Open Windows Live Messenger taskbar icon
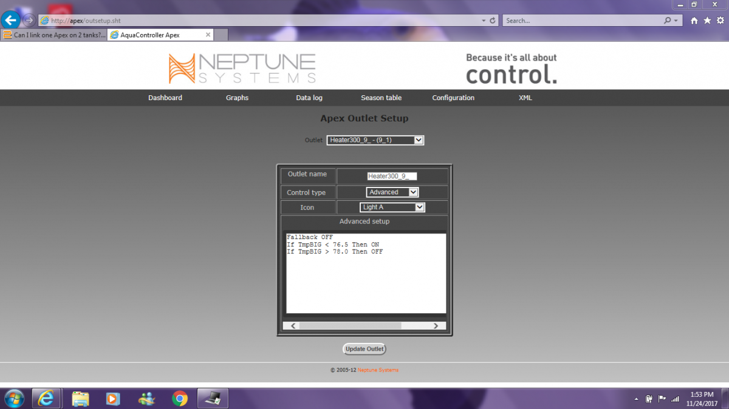 (146, 399)
